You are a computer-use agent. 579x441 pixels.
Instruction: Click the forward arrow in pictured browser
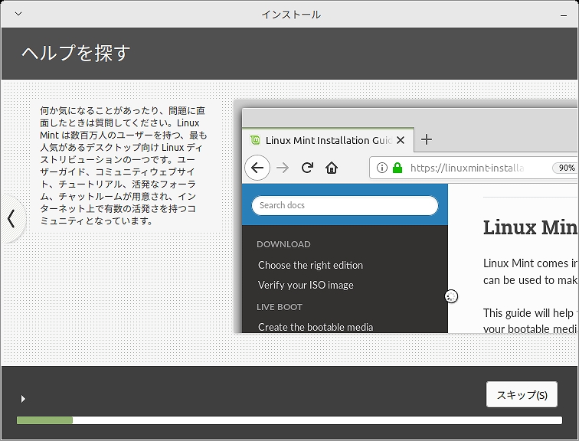pos(283,168)
